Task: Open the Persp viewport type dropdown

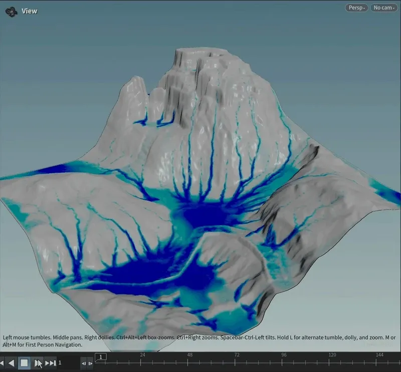Action: coord(356,8)
